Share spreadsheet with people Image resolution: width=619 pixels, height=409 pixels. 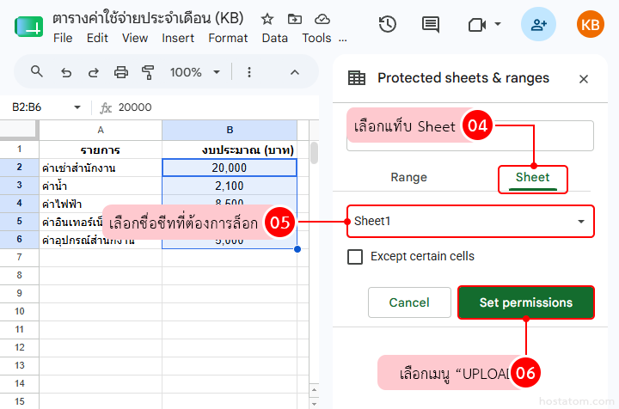538,24
